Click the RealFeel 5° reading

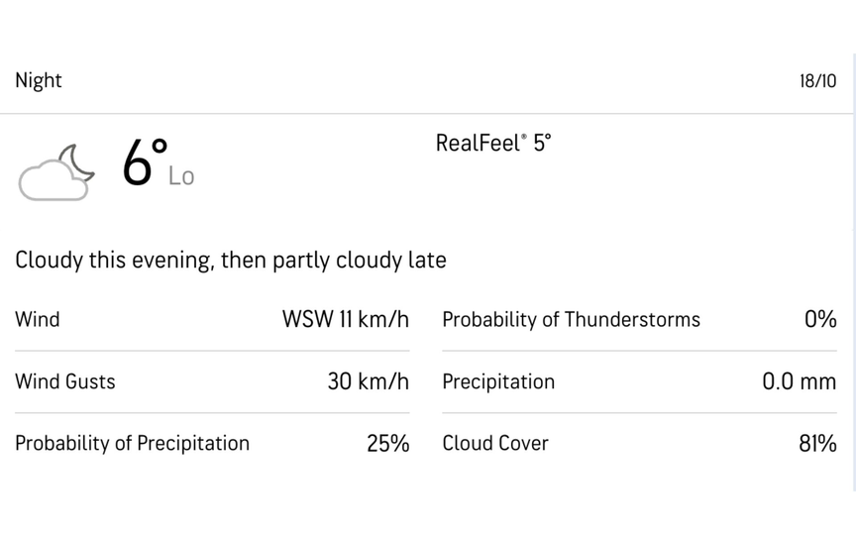tap(493, 143)
